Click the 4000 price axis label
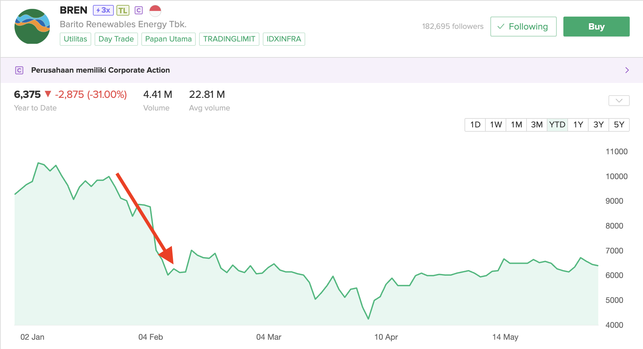This screenshot has height=349, width=643. click(614, 325)
